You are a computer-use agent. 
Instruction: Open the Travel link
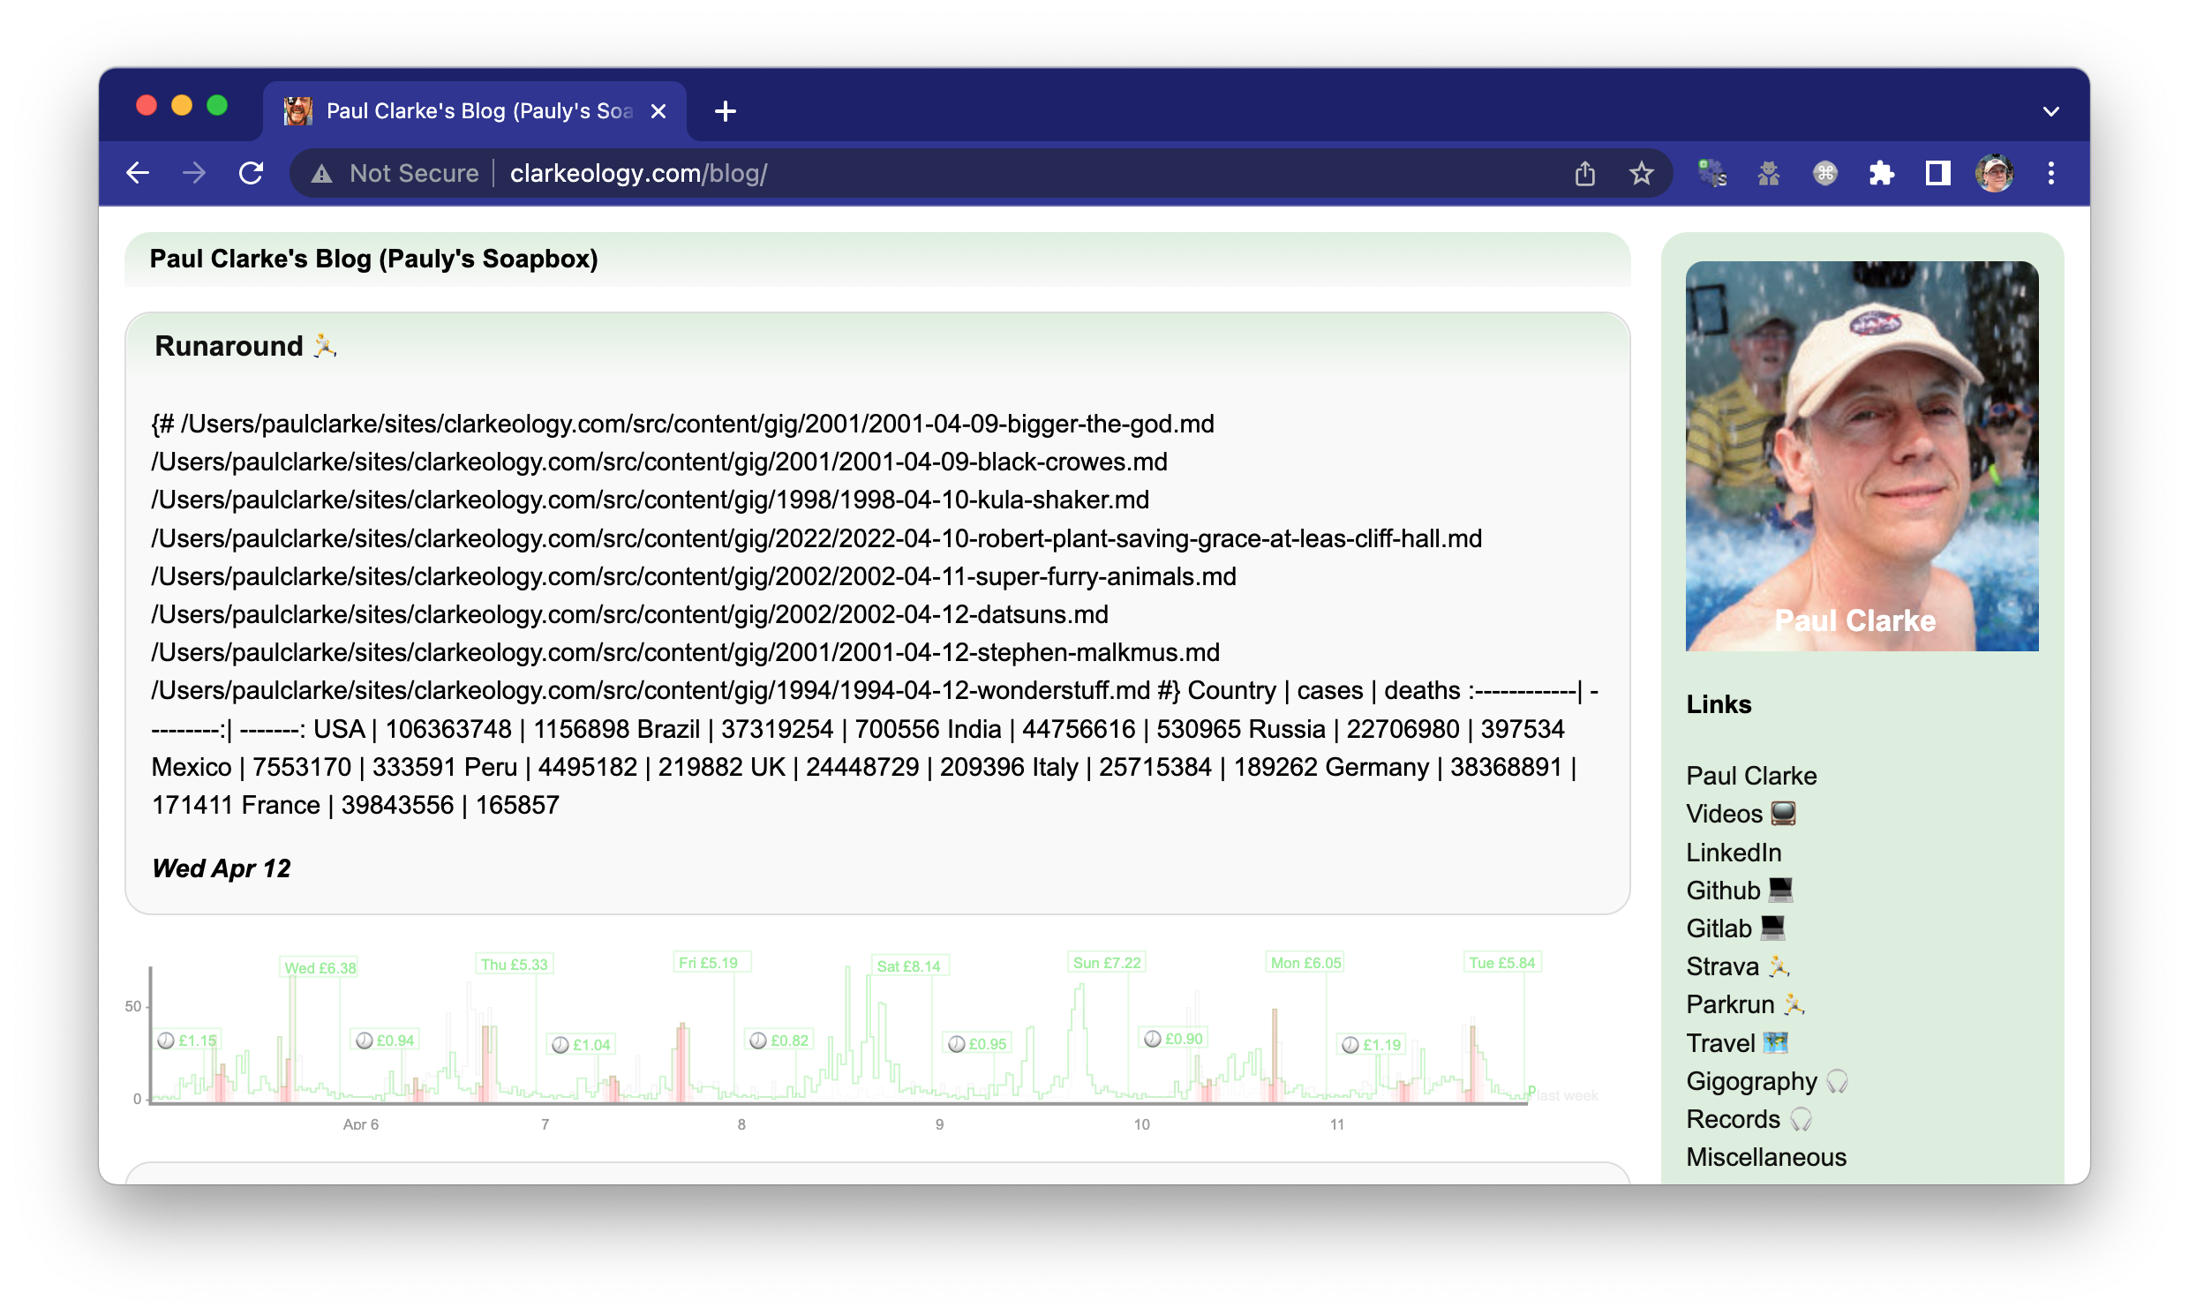[1737, 1043]
